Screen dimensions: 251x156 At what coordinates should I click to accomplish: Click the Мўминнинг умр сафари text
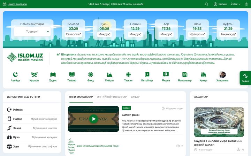42,146
